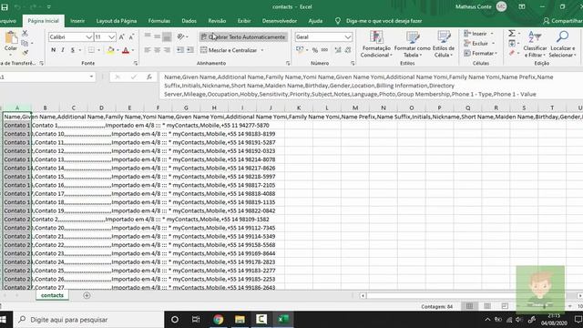Click the text orientation icon
Screen dimensions: 583x328
pyautogui.click(x=181, y=36)
